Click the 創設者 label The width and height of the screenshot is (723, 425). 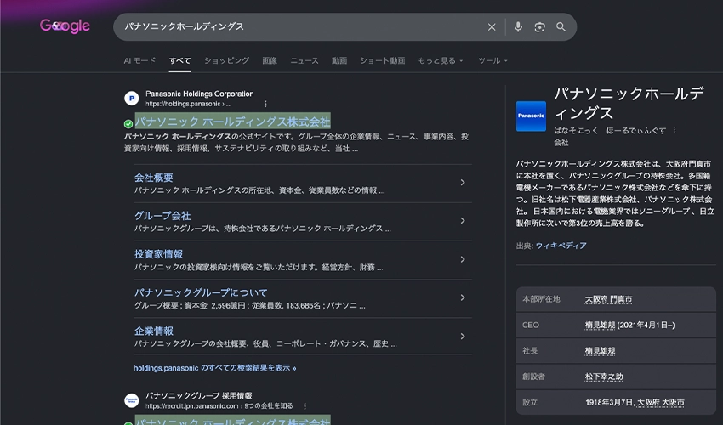coord(533,377)
